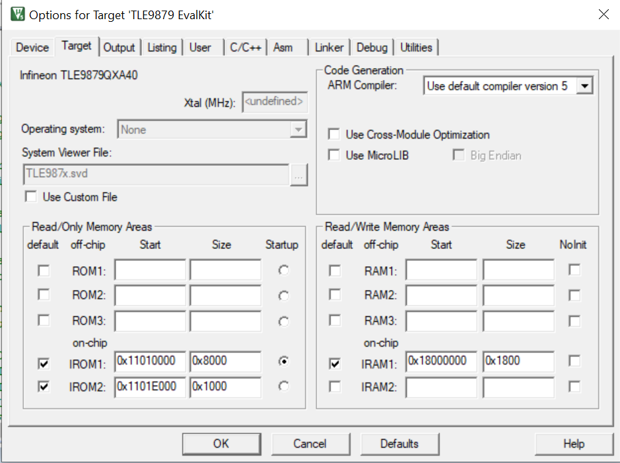620x463 pixels.
Task: Set IROM2 as the startup memory
Action: tap(284, 386)
